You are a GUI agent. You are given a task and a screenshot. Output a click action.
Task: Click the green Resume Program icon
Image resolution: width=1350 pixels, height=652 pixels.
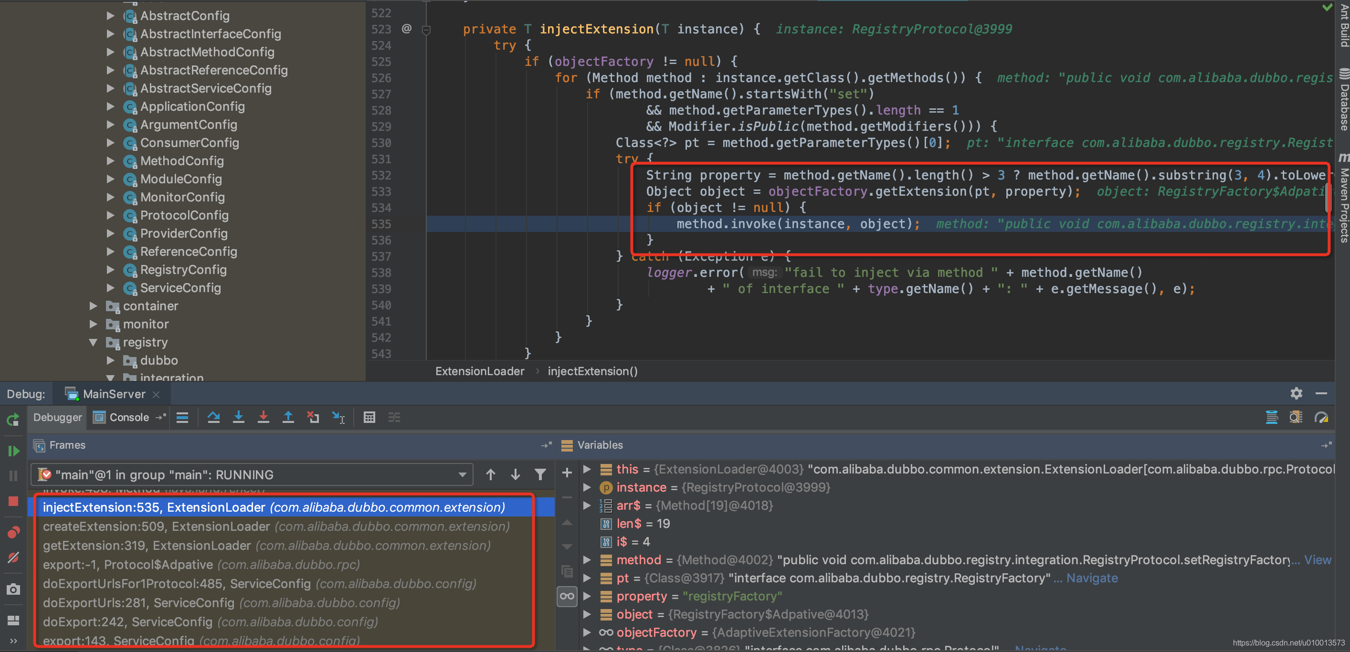[x=13, y=451]
